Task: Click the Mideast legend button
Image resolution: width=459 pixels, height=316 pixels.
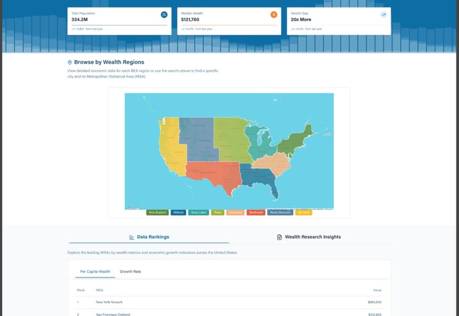Action: (x=178, y=212)
